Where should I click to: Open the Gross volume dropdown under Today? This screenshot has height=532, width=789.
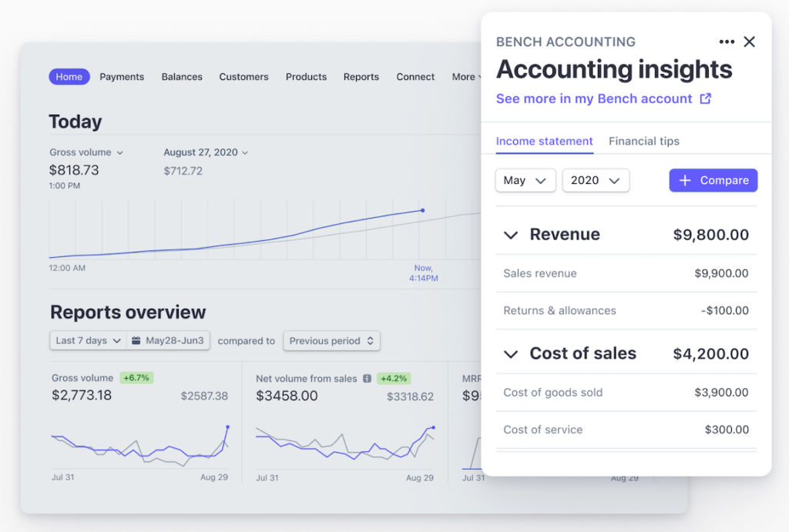[86, 152]
